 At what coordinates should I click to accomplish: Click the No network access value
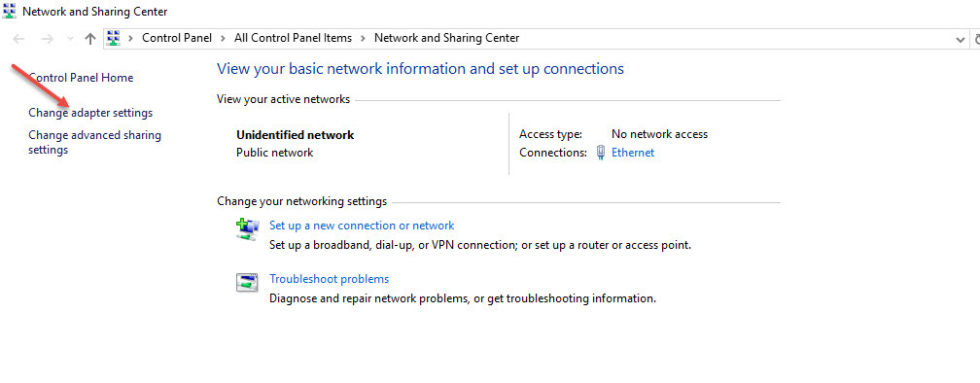(659, 134)
